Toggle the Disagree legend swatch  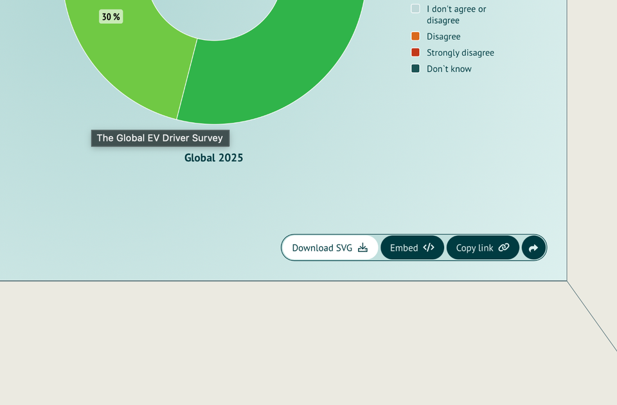416,36
